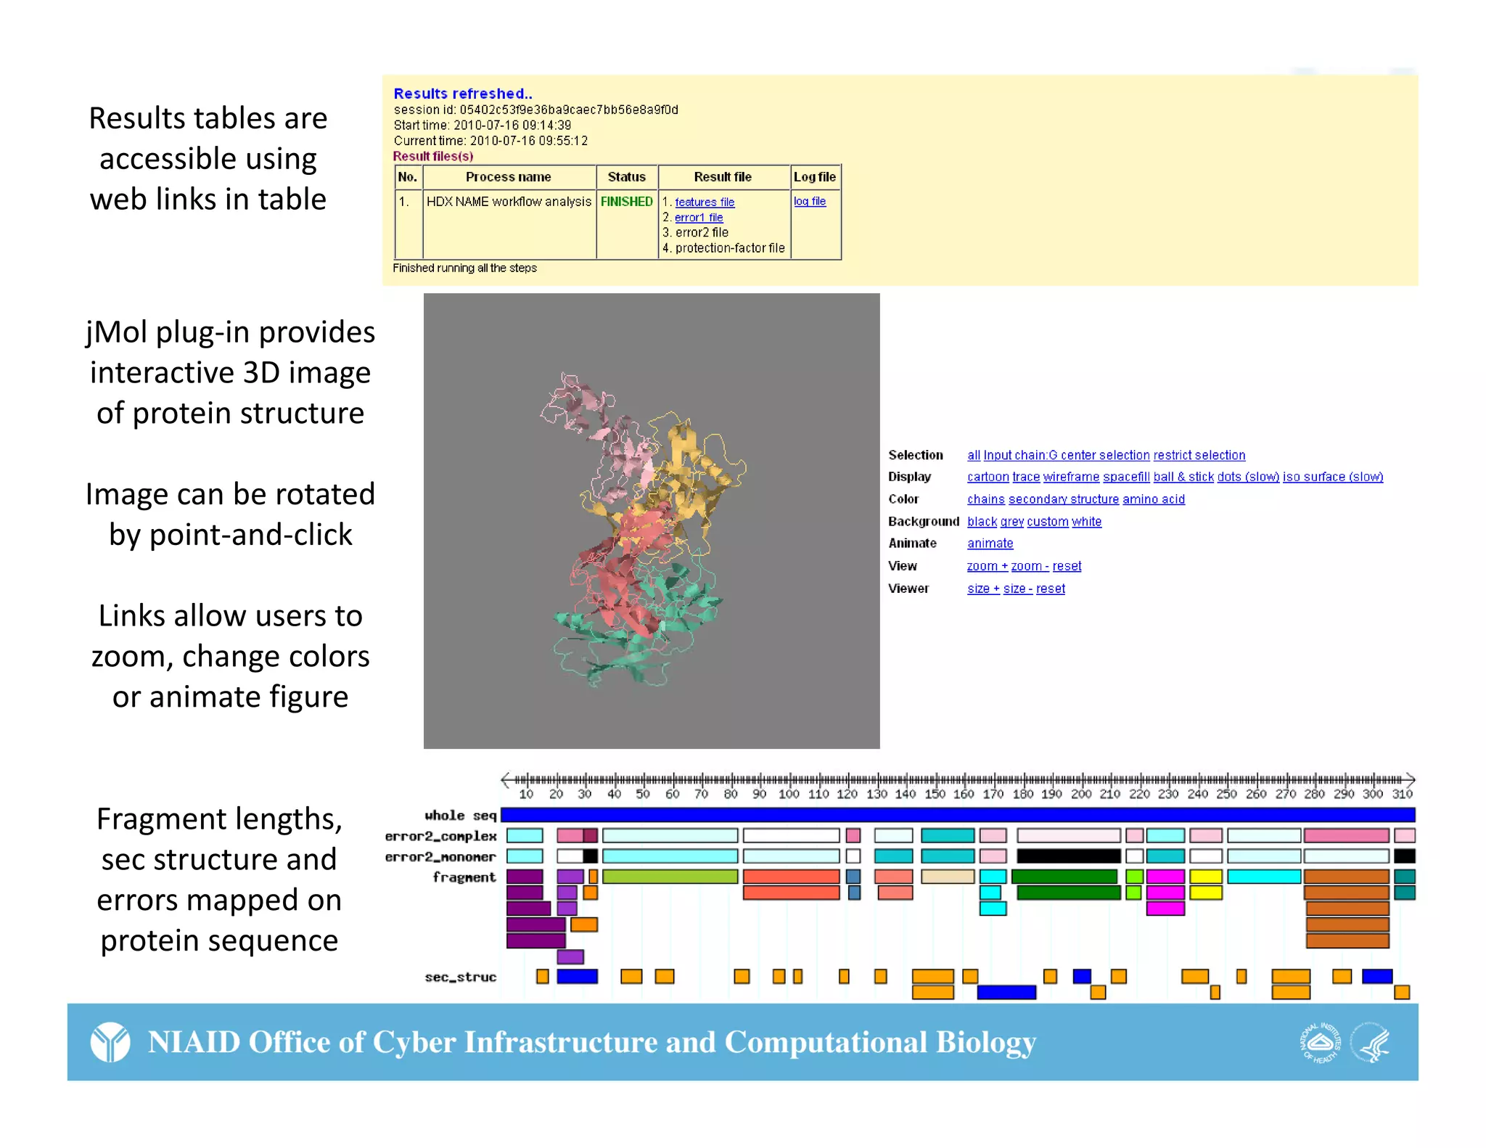Color by secondary structure

coord(1063,499)
